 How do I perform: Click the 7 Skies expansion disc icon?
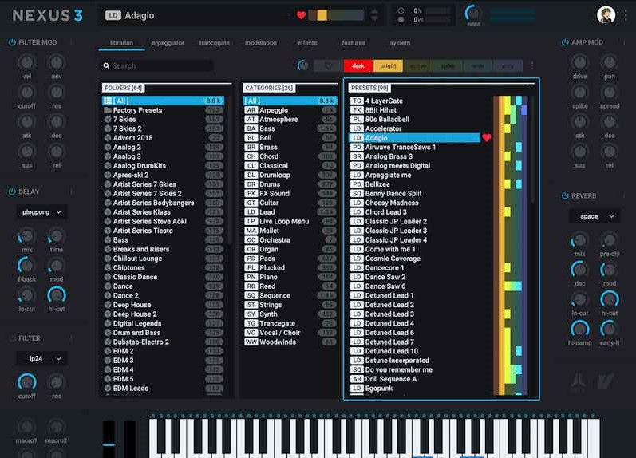point(108,119)
